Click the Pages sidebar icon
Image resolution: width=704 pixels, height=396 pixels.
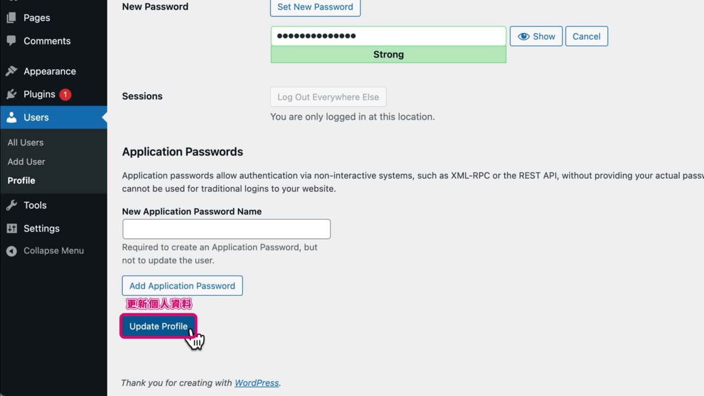click(x=11, y=18)
